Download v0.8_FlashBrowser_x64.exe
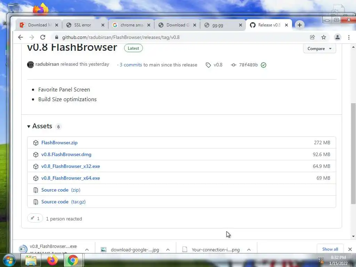This screenshot has height=267, width=356. point(71,178)
